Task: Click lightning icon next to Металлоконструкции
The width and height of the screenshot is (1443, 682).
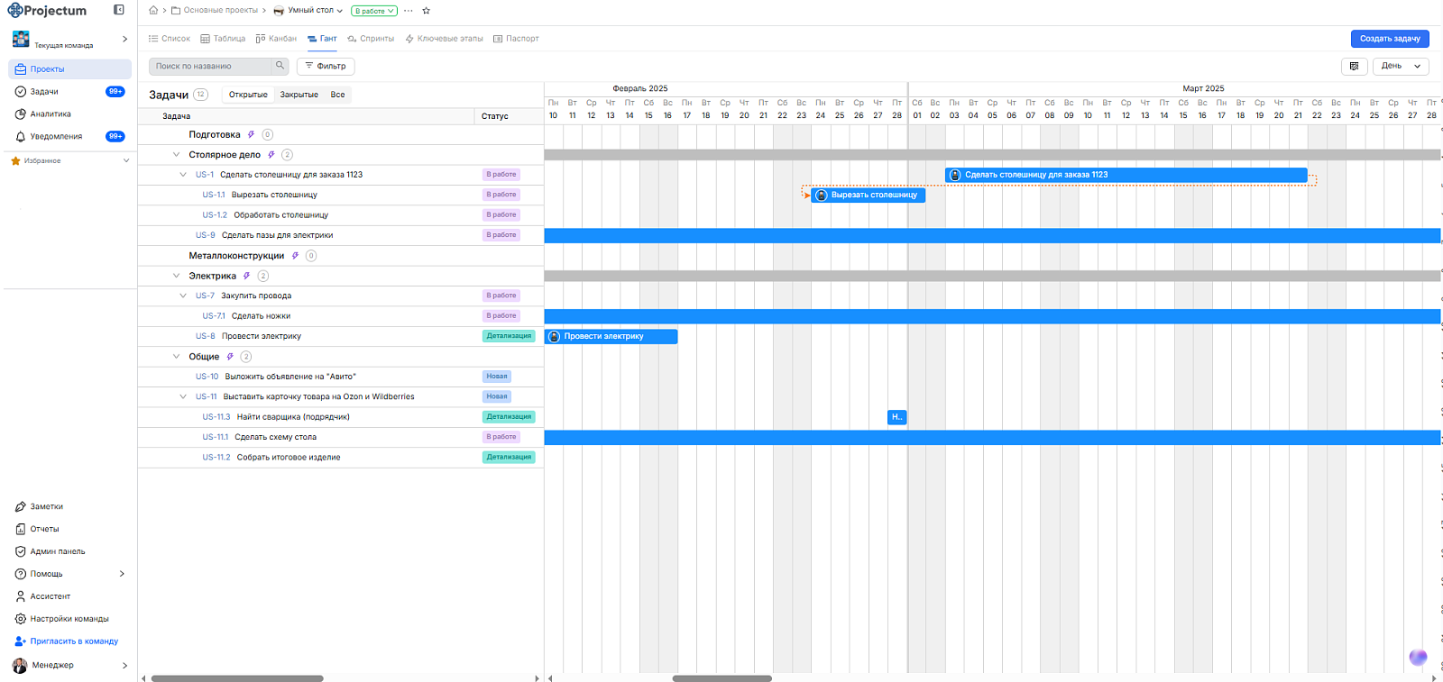Action: click(295, 256)
